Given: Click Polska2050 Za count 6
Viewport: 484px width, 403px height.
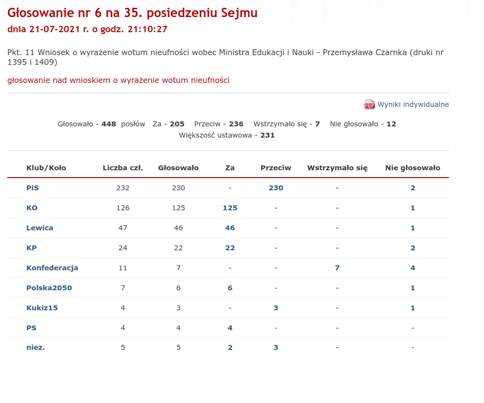Looking at the screenshot, I should click(230, 288).
